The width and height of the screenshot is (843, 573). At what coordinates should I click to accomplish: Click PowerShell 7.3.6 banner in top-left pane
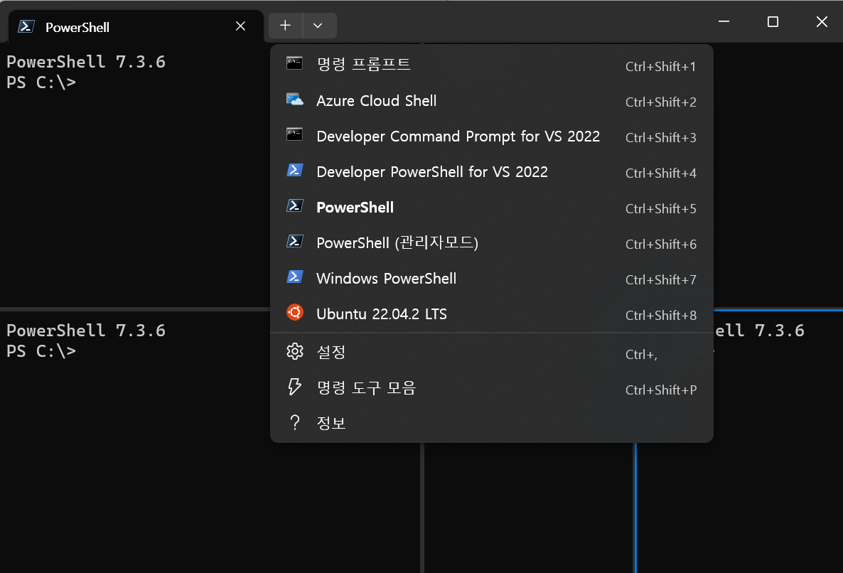tap(86, 62)
